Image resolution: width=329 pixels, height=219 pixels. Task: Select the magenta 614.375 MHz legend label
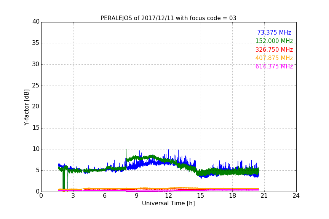[x=274, y=67]
